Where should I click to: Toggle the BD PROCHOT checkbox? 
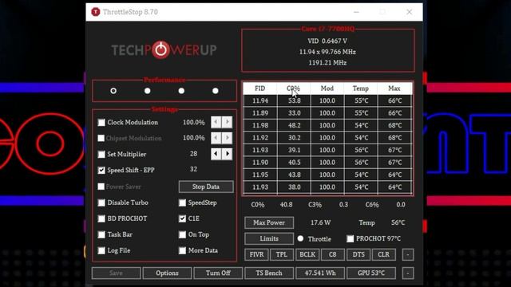click(101, 218)
